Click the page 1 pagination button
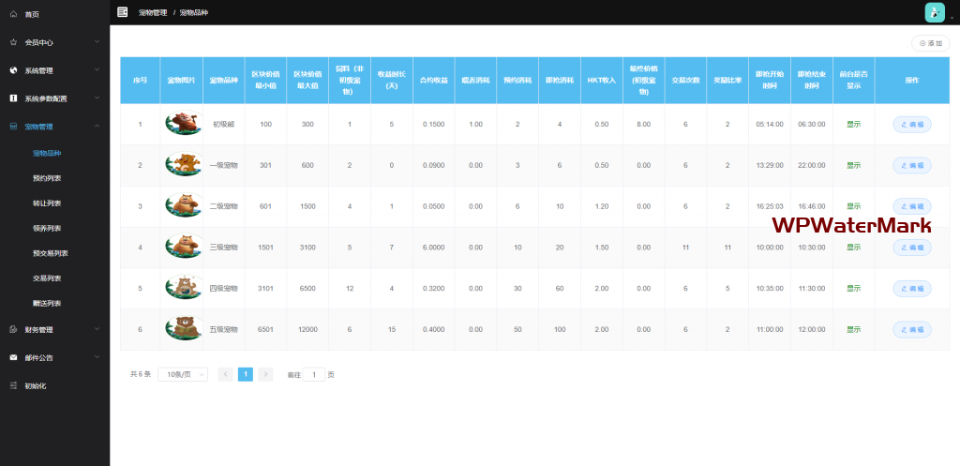 [x=246, y=374]
